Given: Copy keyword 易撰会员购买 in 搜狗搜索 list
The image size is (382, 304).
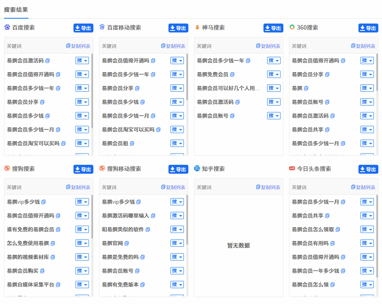Looking at the screenshot, I should [42, 271].
